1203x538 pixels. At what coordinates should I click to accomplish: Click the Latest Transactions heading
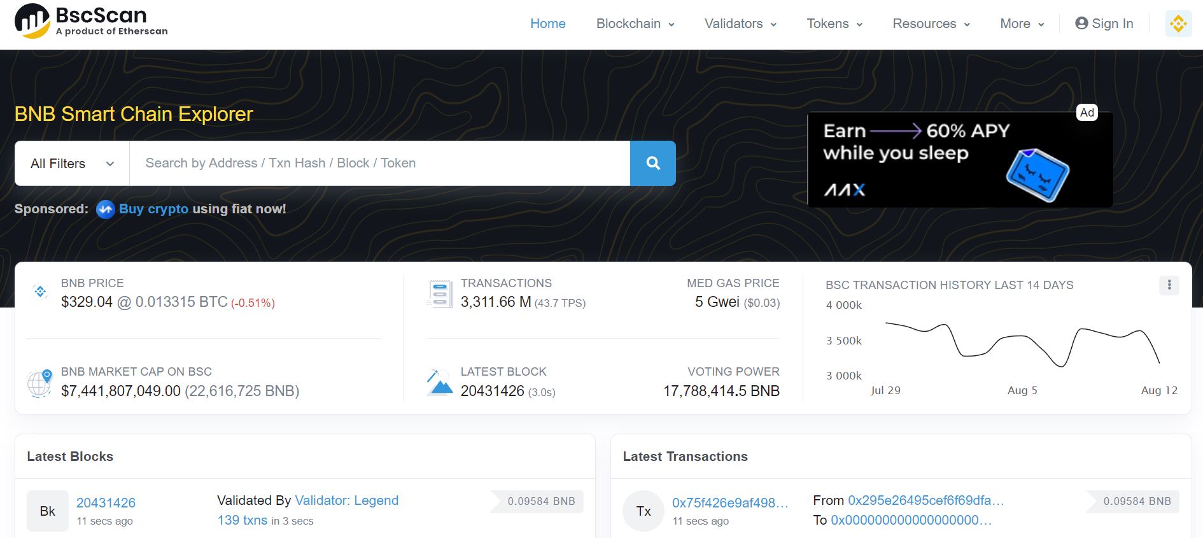pos(685,457)
